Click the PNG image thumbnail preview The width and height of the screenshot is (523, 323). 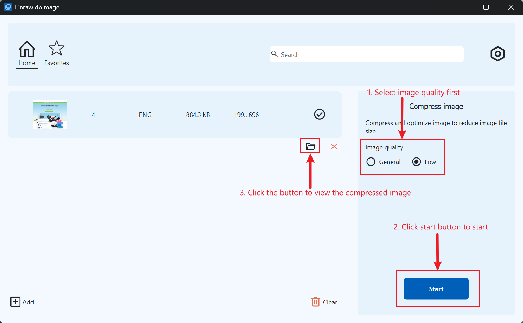50,114
